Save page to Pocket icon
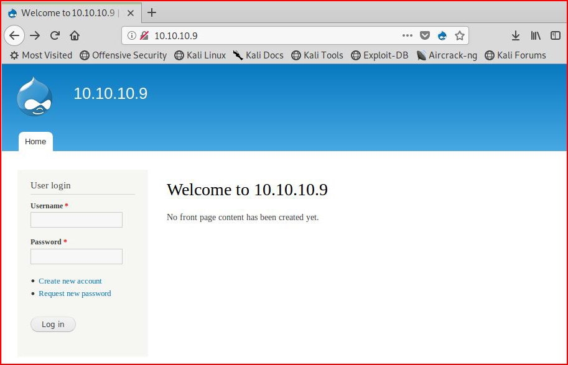The width and height of the screenshot is (568, 365). [424, 35]
